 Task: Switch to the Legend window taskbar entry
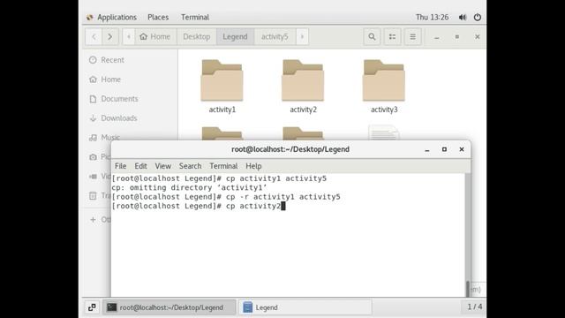[305, 307]
